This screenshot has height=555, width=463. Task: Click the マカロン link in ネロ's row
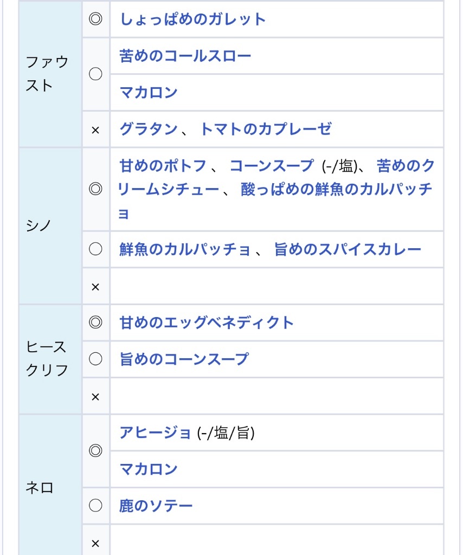click(x=149, y=469)
